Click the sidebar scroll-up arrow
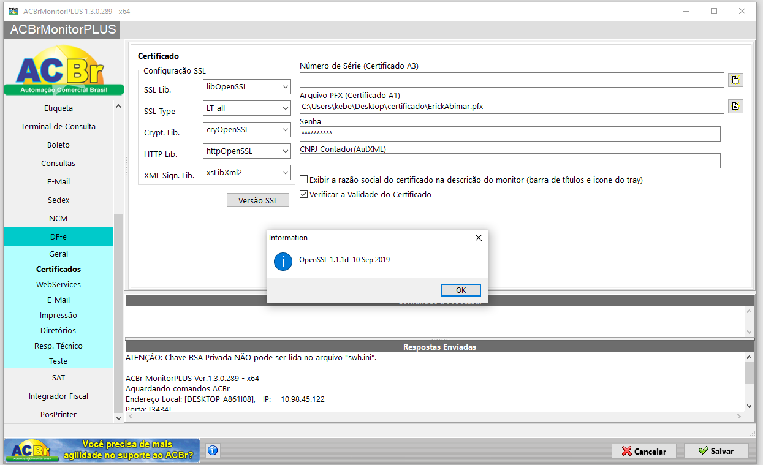The width and height of the screenshot is (763, 465). tap(118, 106)
